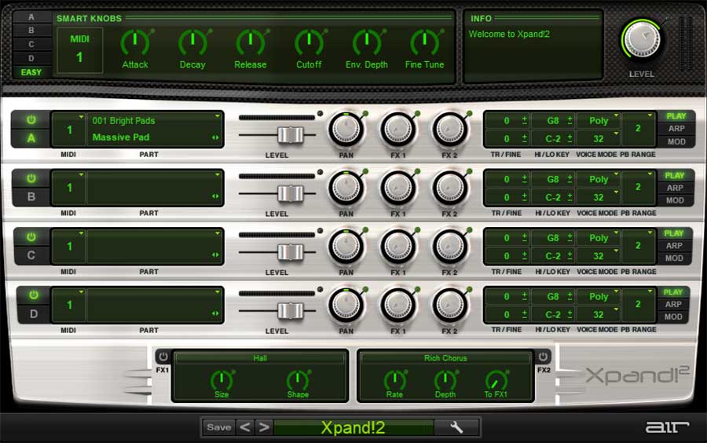Switch part A to ARP tab

pyautogui.click(x=676, y=129)
